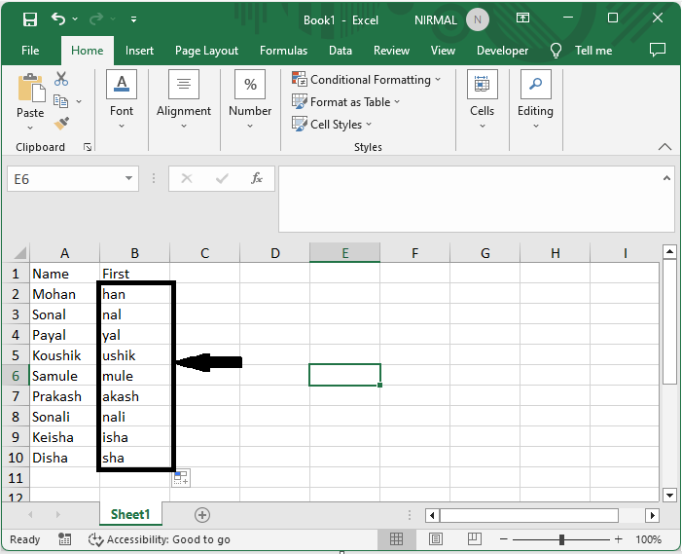Save the workbook with the floppy disk icon
This screenshot has height=554, width=682.
pos(30,19)
